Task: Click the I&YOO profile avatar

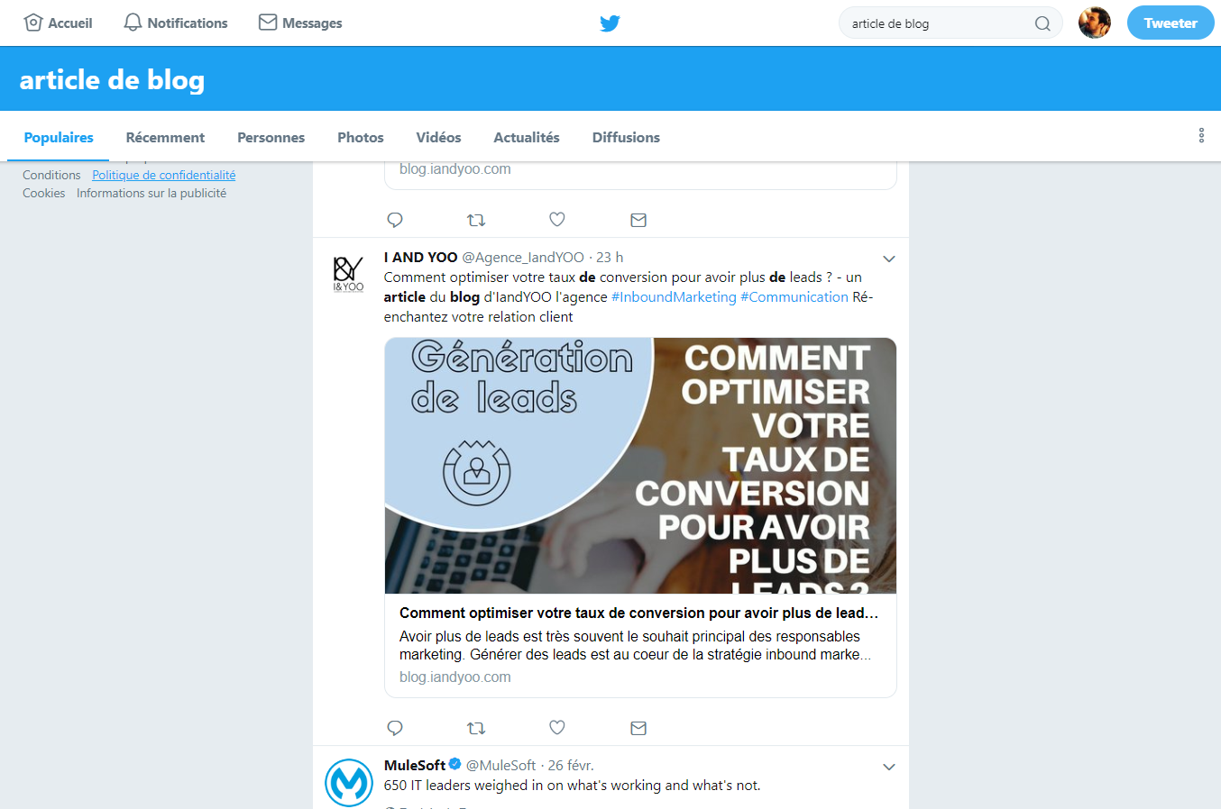Action: [349, 274]
